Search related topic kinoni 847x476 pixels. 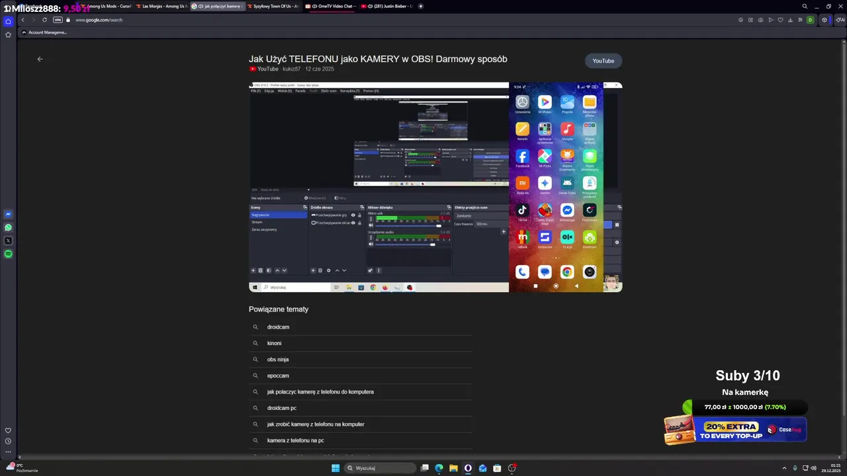[361, 343]
